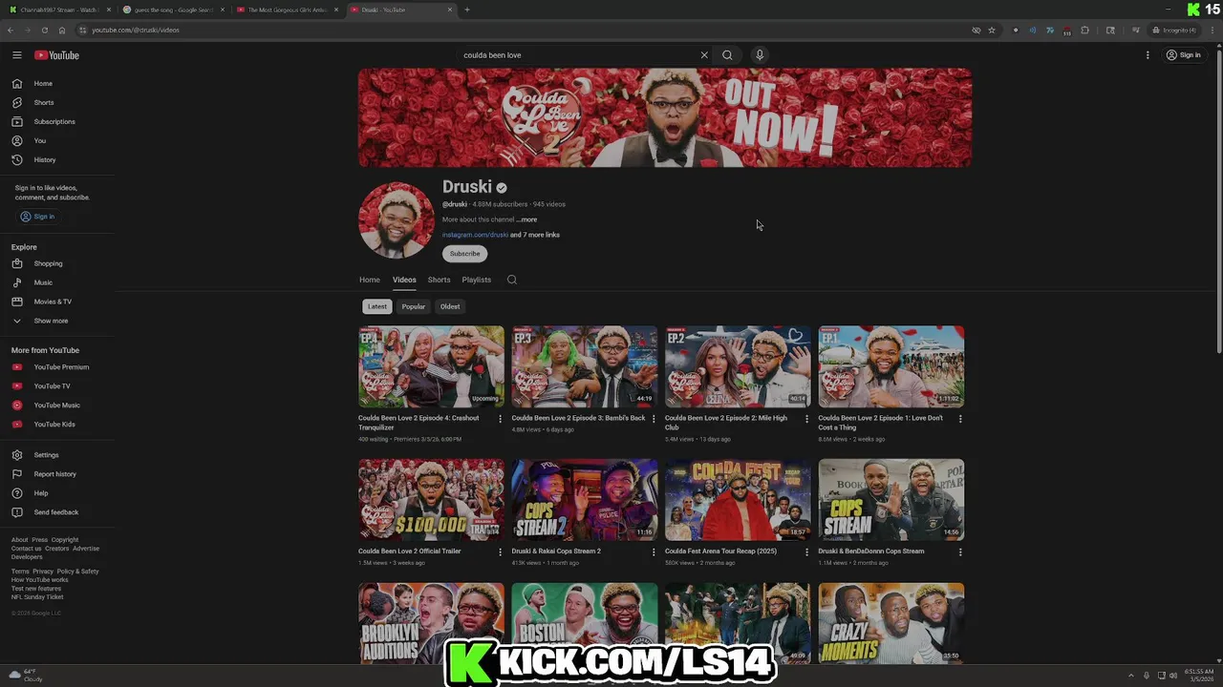Open the weather widget in taskbar
Viewport: 1223px width, 687px height.
coord(26,676)
